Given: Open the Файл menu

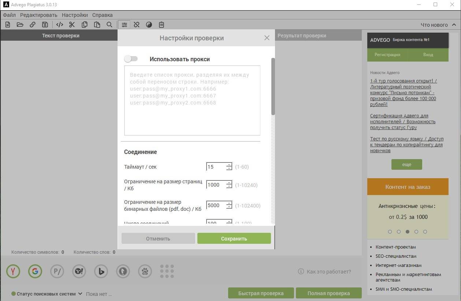Looking at the screenshot, I should [x=10, y=15].
